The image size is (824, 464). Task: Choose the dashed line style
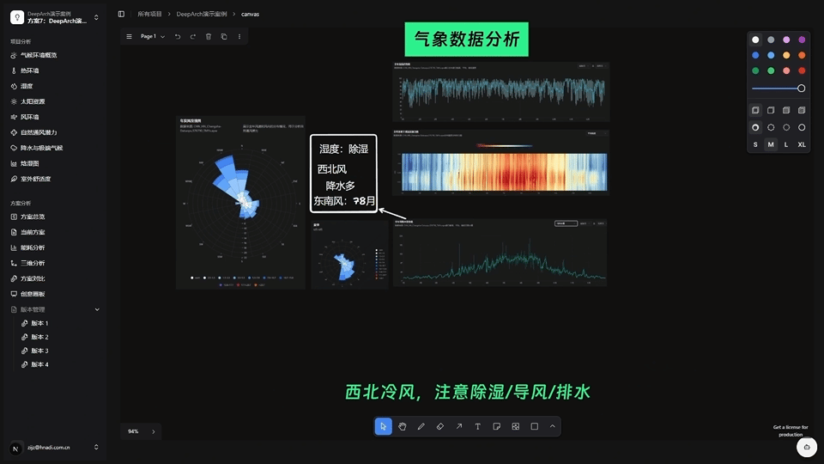771,127
